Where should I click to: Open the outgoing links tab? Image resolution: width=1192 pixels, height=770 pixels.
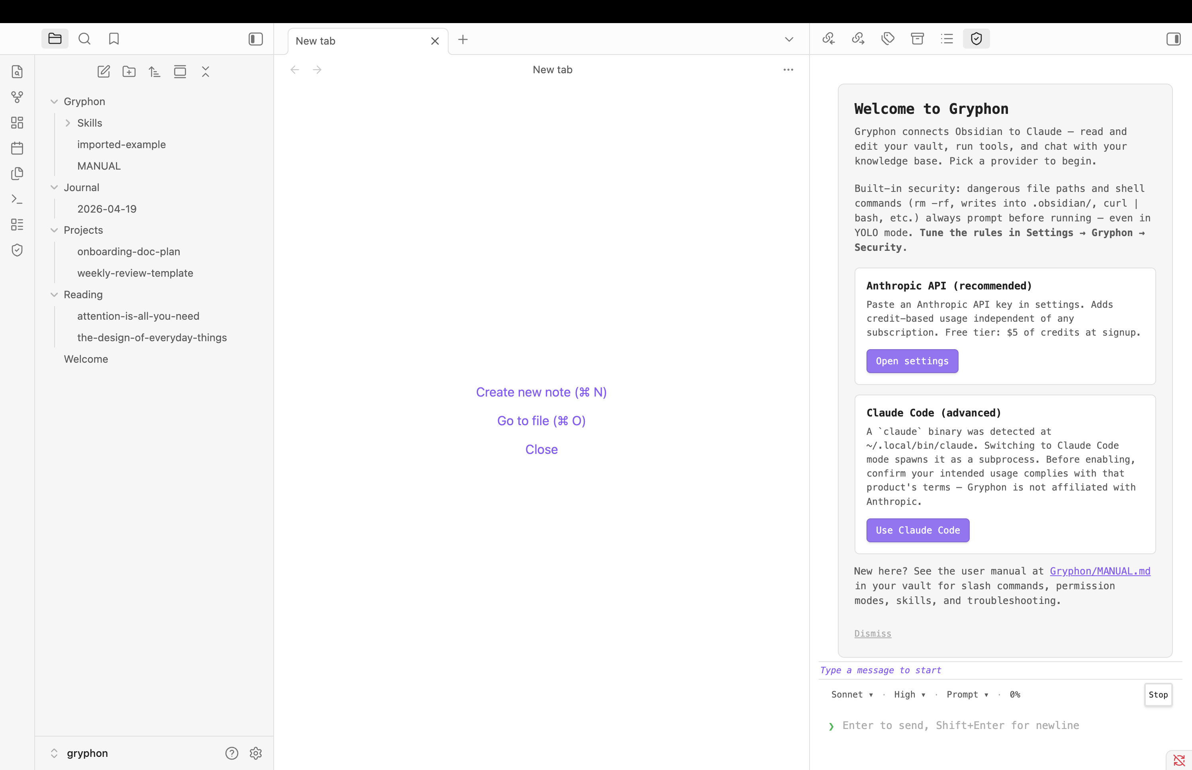click(x=859, y=39)
